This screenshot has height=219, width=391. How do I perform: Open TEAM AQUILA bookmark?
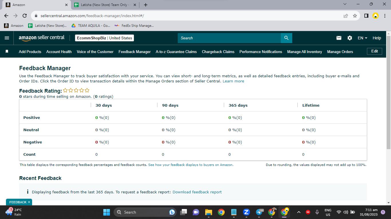[x=91, y=25]
